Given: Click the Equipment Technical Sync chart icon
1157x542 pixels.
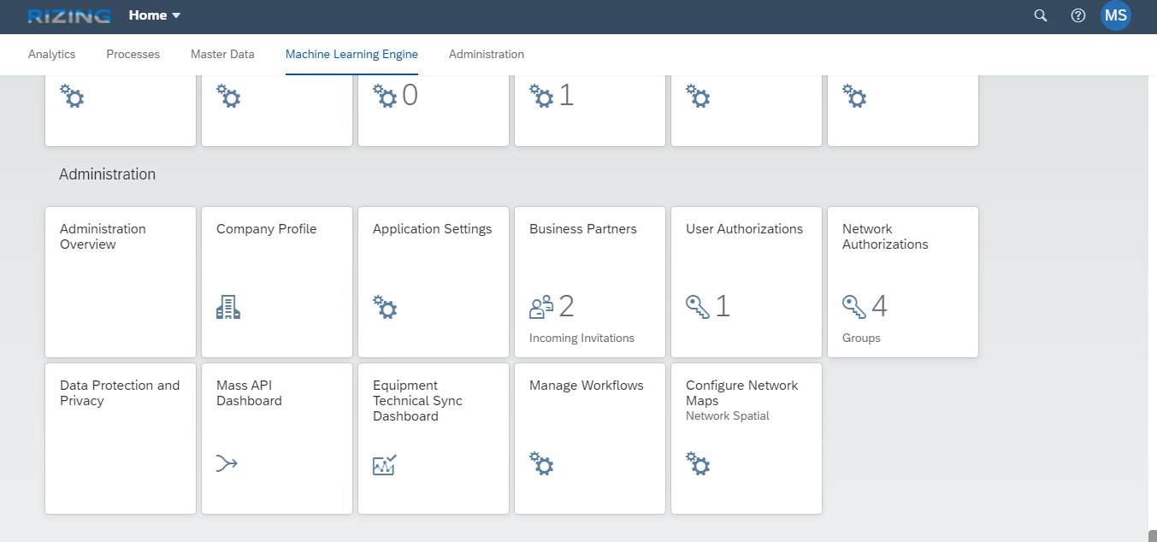Looking at the screenshot, I should [x=385, y=465].
